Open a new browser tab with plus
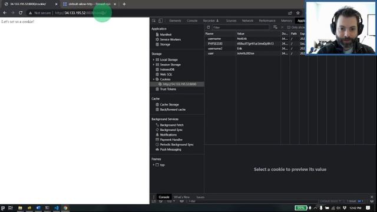 click(x=124, y=4)
